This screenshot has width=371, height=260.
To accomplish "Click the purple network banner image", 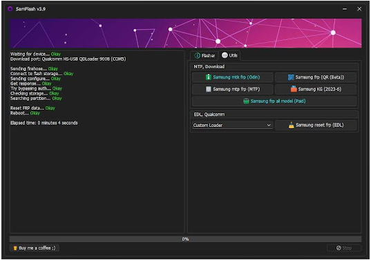I will [185, 33].
